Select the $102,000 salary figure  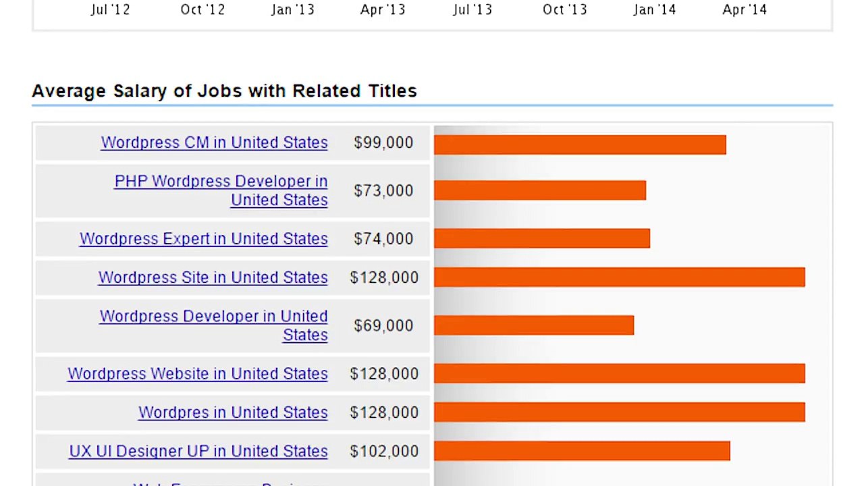[383, 451]
